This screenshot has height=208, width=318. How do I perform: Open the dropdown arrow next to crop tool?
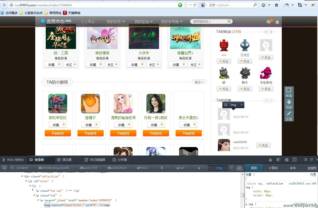click(x=306, y=5)
